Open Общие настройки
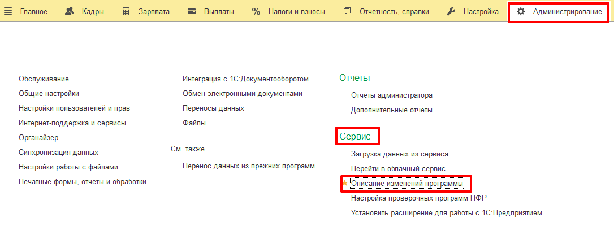Image resolution: width=614 pixels, height=235 pixels. click(x=49, y=94)
